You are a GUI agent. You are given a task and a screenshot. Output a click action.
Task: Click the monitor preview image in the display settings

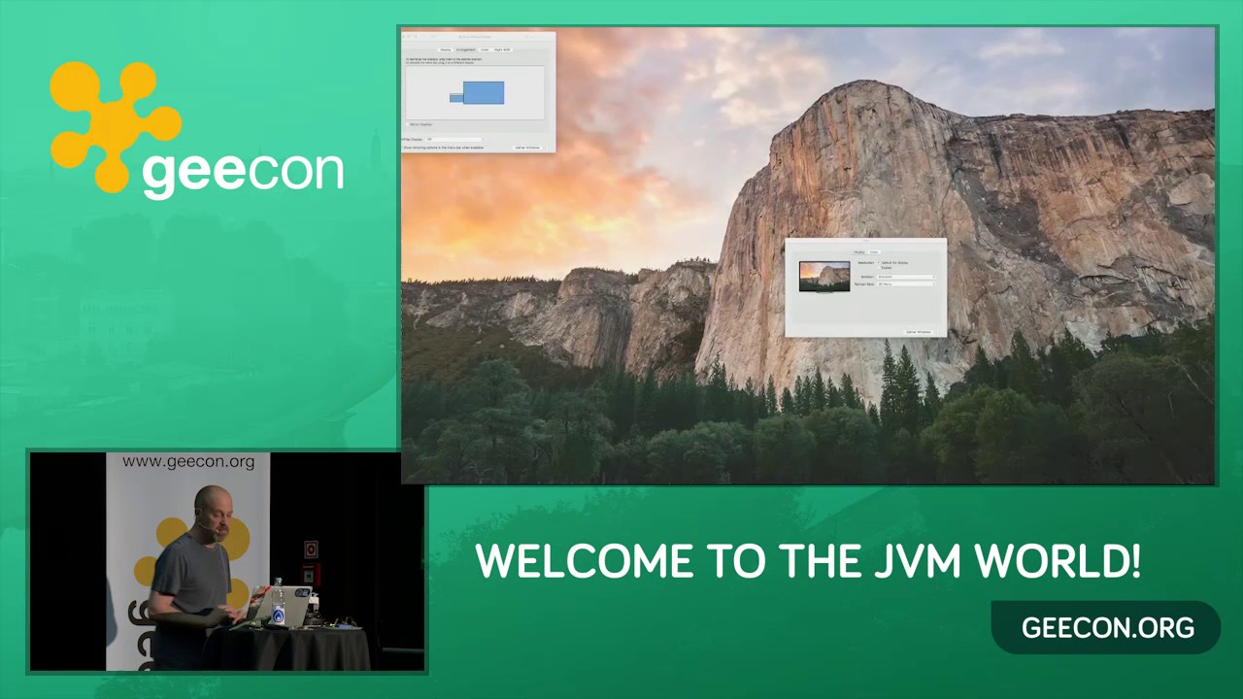823,275
